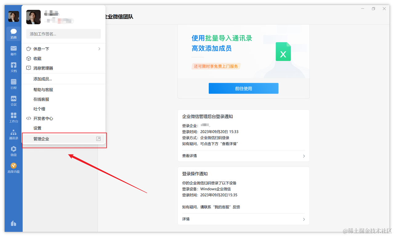
Task: Click the bottom icon in the blue sidebar
Action: pyautogui.click(x=14, y=223)
